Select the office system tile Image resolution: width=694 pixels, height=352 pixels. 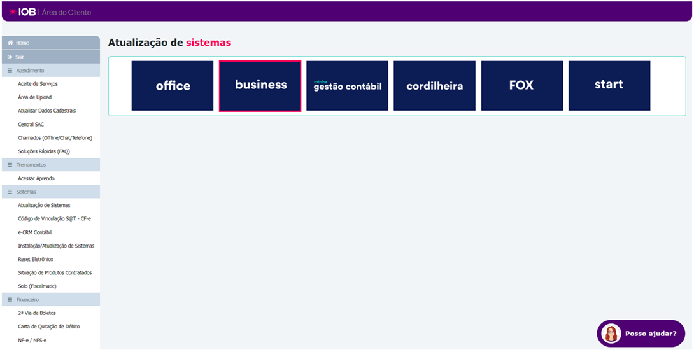tap(173, 86)
